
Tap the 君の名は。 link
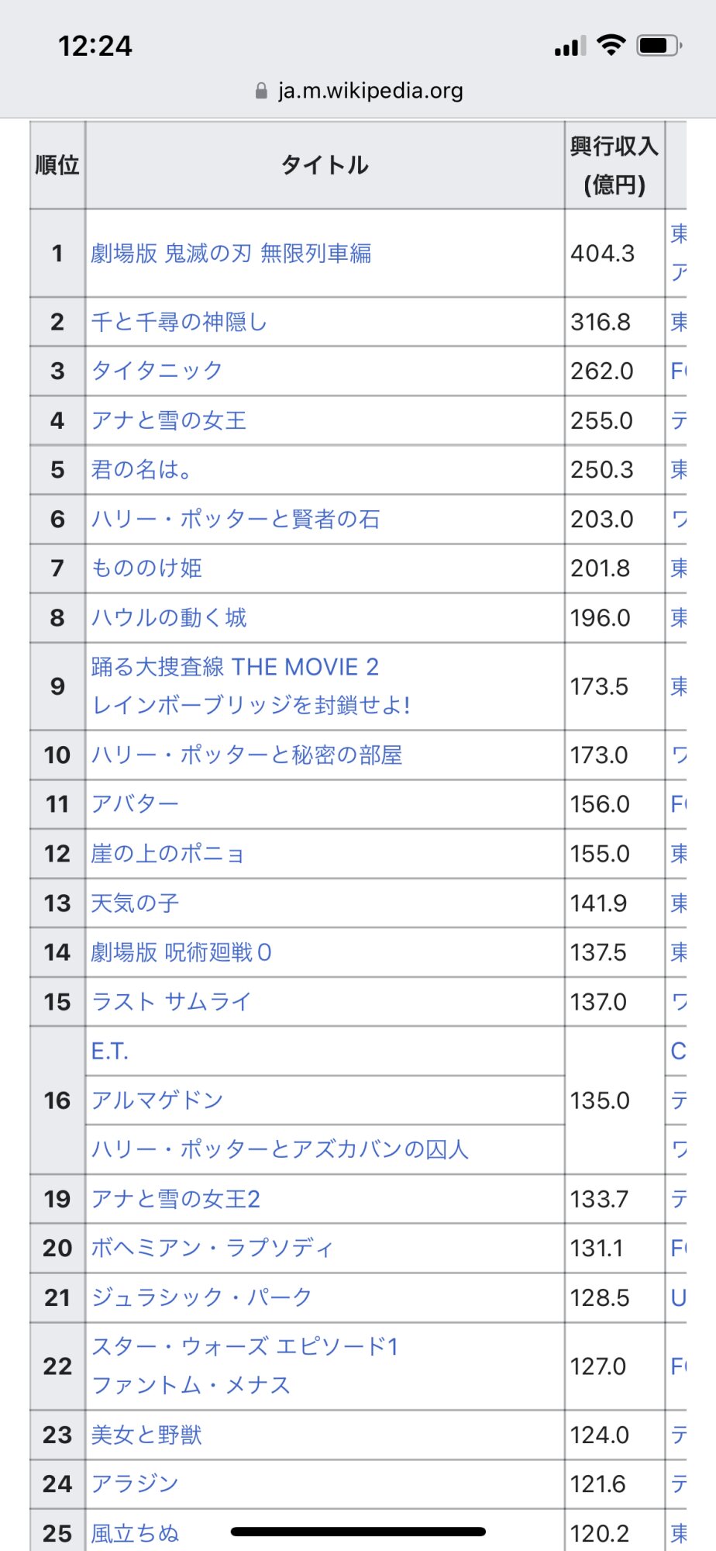(141, 470)
